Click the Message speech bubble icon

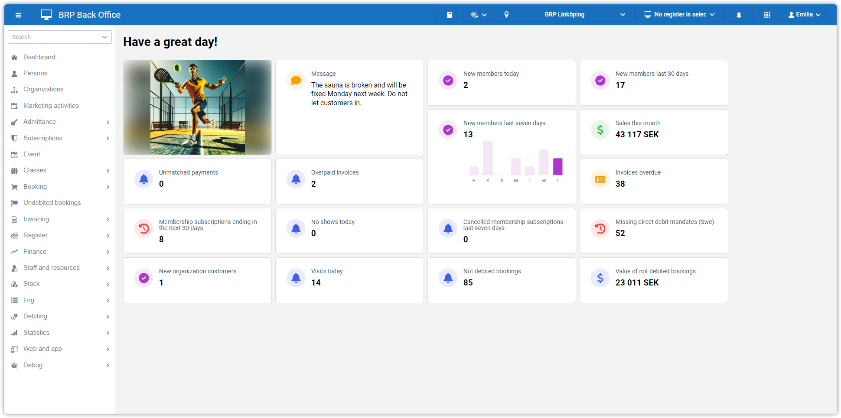296,80
